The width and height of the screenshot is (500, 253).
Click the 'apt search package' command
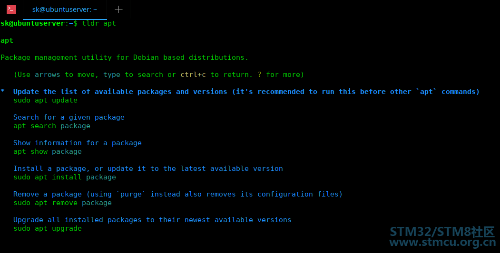pyautogui.click(x=52, y=126)
